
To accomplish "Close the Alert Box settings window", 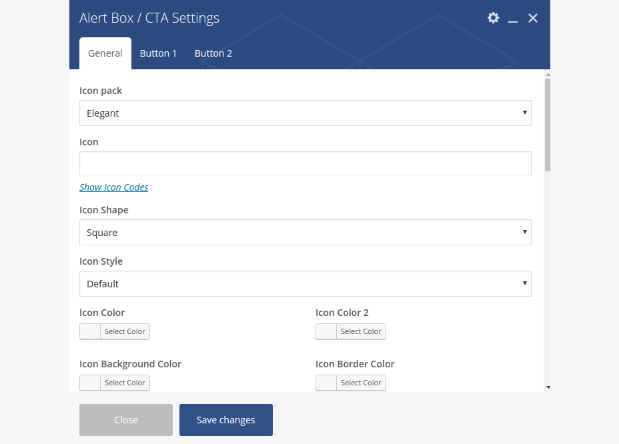I will pyautogui.click(x=532, y=18).
